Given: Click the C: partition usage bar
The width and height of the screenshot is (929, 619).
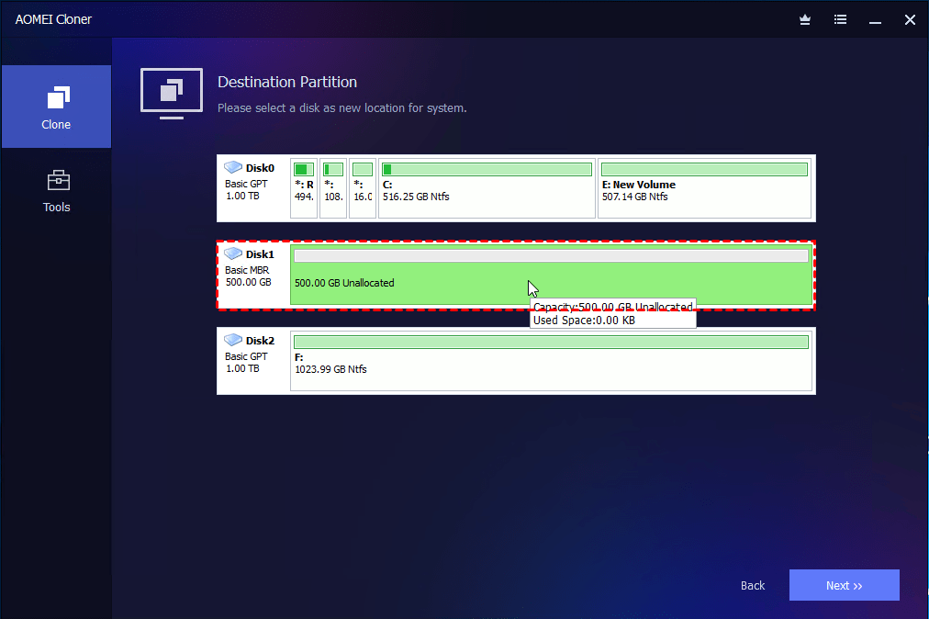Looking at the screenshot, I should coord(487,170).
